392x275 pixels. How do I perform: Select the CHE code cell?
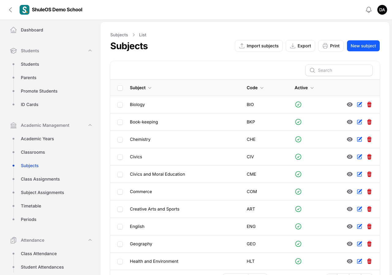251,139
